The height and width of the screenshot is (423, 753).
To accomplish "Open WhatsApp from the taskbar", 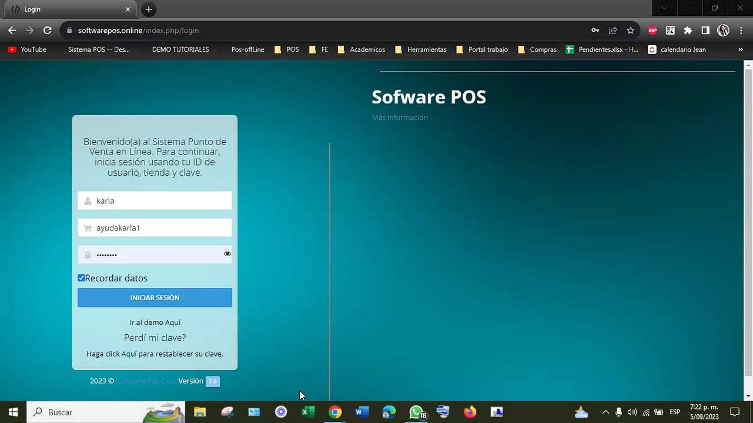I will pos(416,412).
